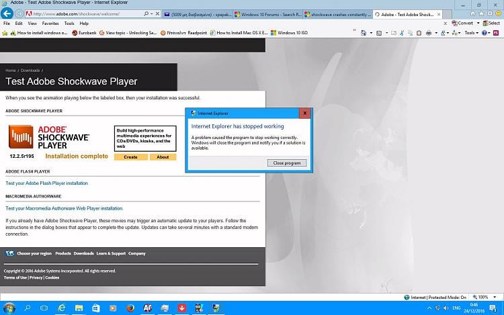Screen dimensions: 504x315
Task: Open command bar Tools dropdown
Action: tap(471, 33)
